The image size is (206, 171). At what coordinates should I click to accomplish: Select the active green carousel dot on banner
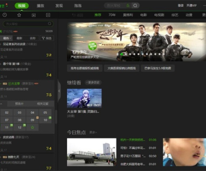coord(122,54)
